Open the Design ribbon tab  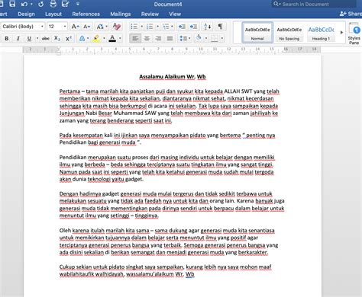click(x=26, y=14)
